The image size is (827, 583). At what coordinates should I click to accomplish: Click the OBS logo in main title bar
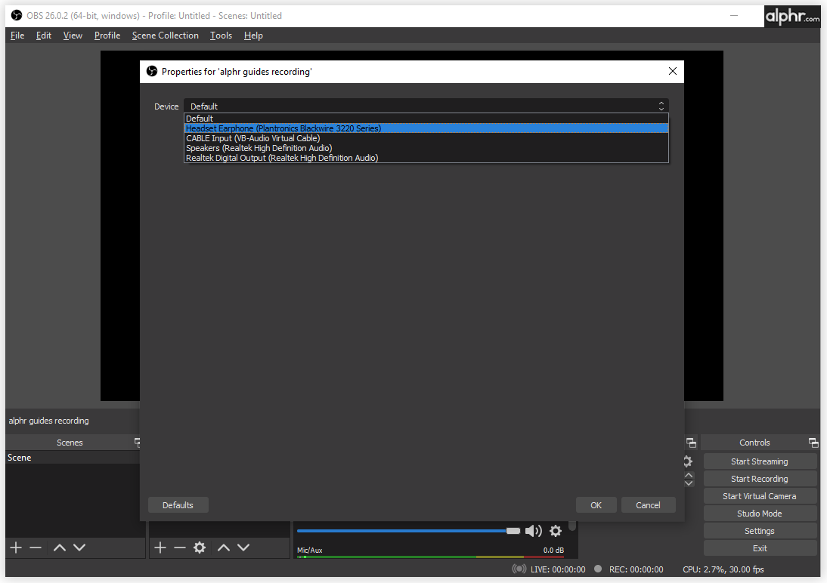pos(17,15)
